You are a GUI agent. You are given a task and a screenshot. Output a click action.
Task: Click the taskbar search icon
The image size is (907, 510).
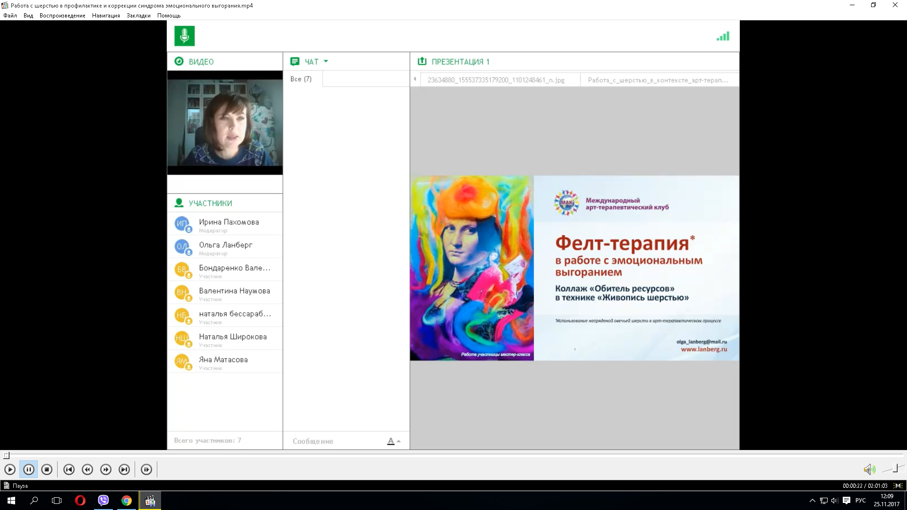tap(34, 501)
